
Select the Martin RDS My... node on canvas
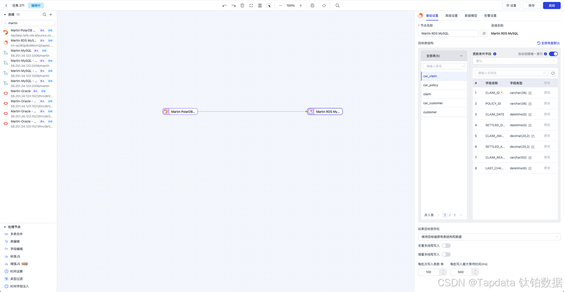pyautogui.click(x=325, y=112)
